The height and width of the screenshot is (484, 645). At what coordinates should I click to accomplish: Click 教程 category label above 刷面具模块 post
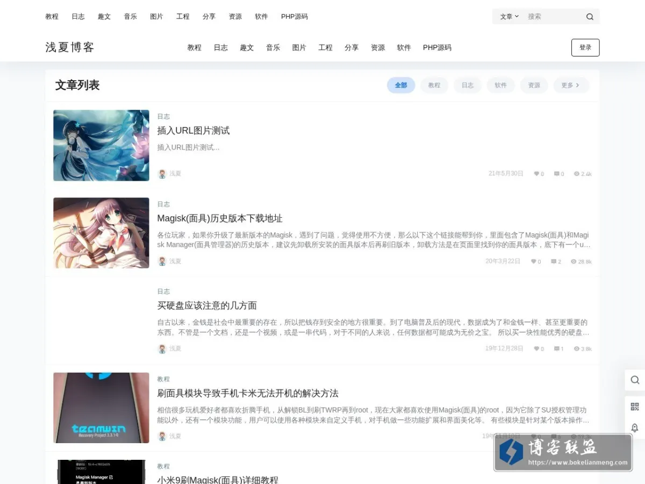(163, 379)
